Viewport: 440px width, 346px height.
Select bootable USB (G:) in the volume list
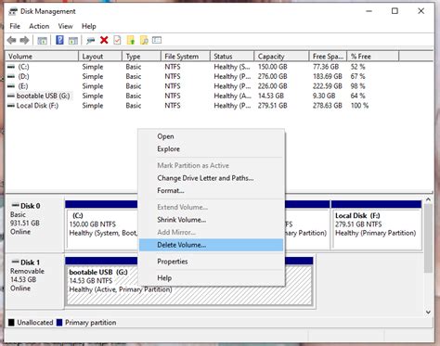click(x=44, y=96)
